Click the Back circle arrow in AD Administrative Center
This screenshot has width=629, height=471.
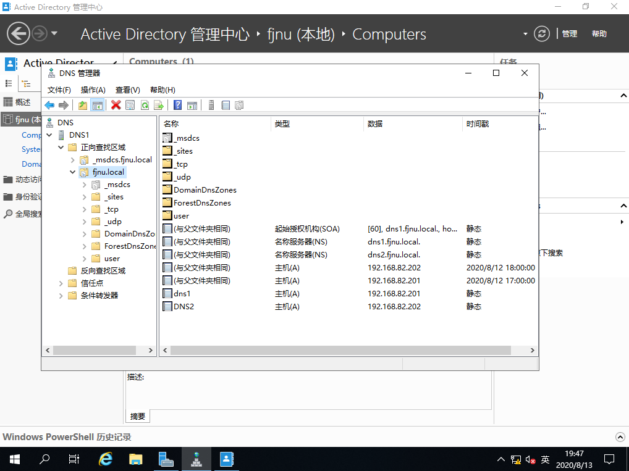(18, 33)
